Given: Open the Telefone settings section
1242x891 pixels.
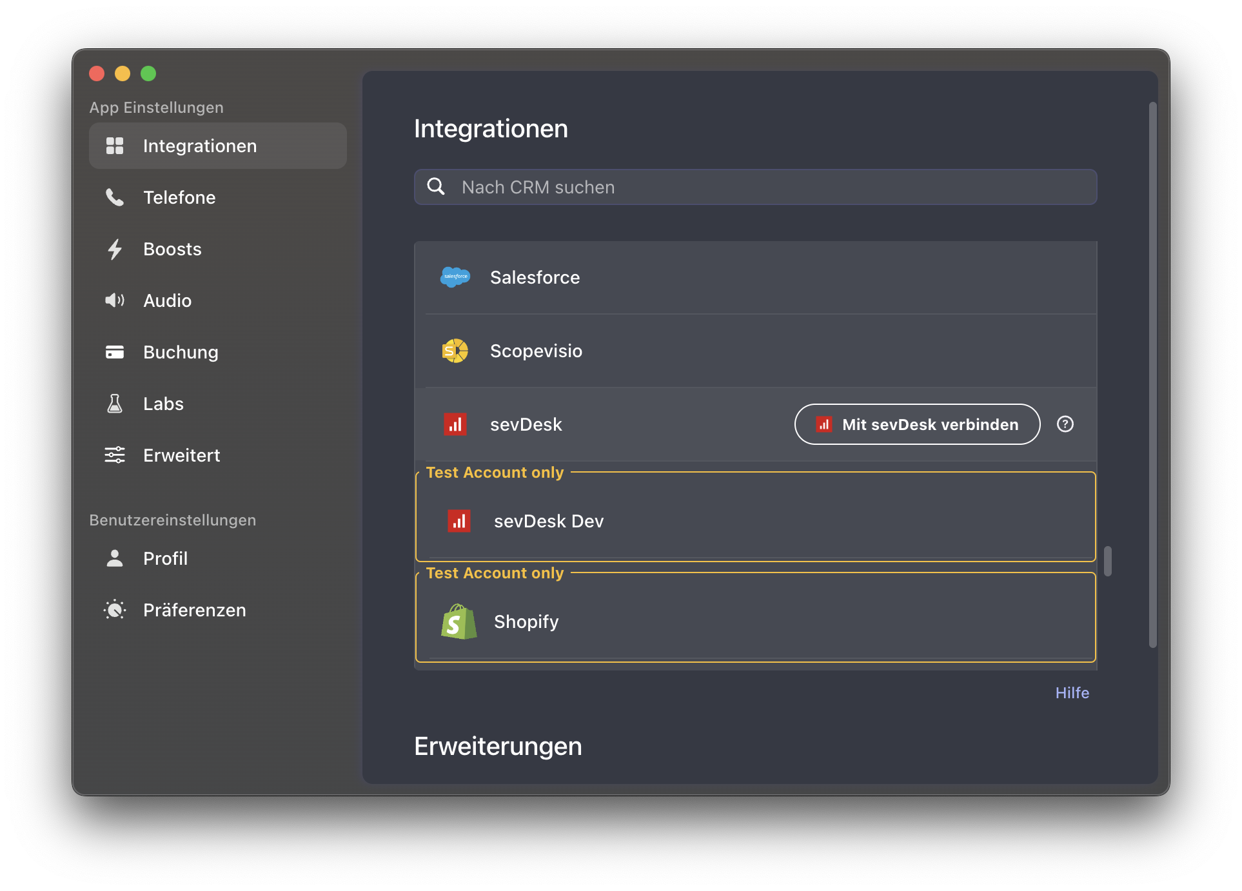Looking at the screenshot, I should point(179,197).
